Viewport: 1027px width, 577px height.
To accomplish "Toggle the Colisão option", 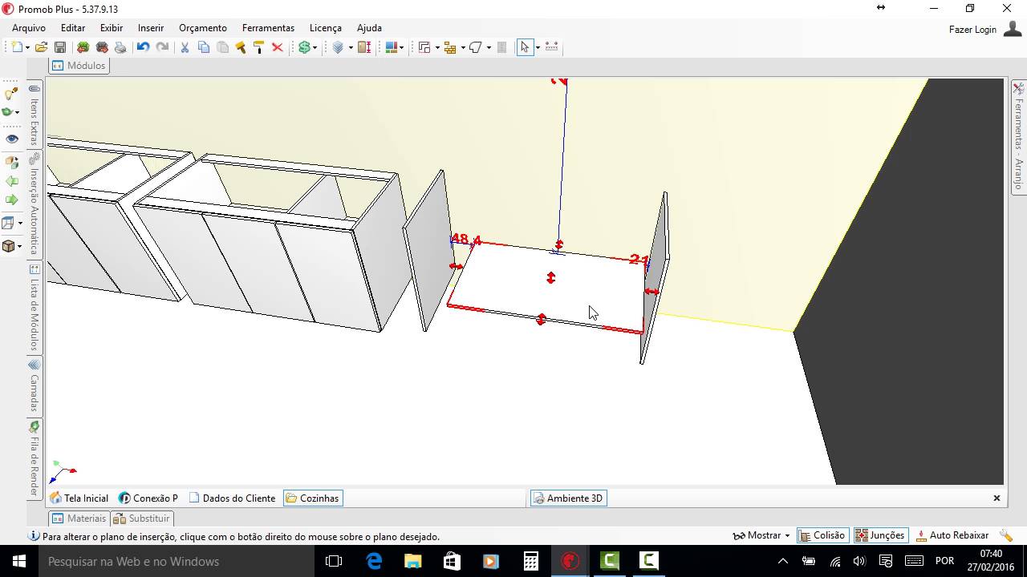I will [822, 535].
